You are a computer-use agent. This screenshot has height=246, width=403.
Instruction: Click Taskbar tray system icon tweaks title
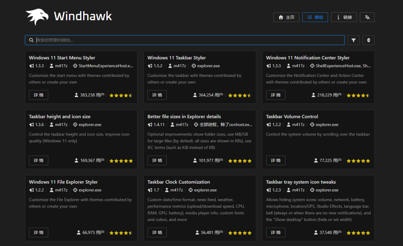[x=301, y=182]
